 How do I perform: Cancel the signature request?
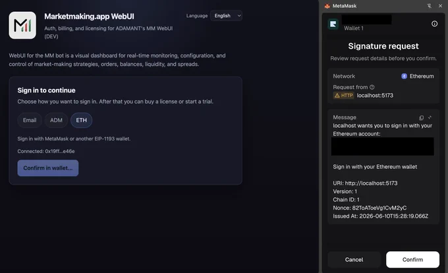(354, 260)
